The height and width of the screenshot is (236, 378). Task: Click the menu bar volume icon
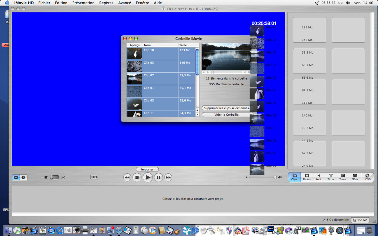(x=348, y=3)
